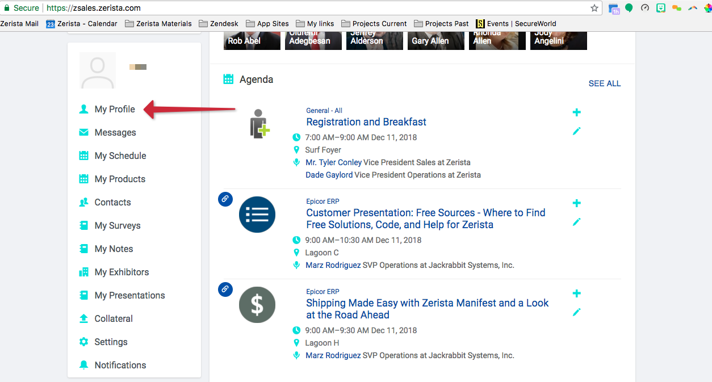Click the General - All track label
The height and width of the screenshot is (382, 712).
(324, 111)
